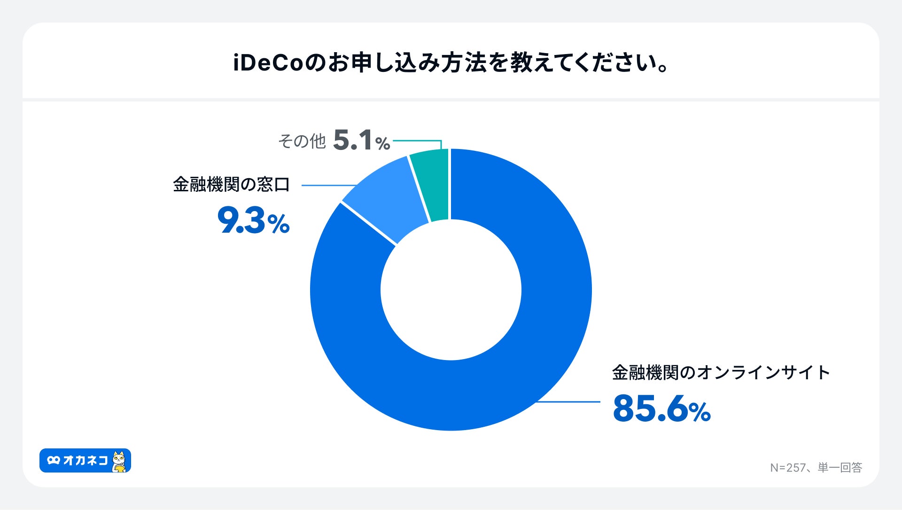Click the cat mascot in the logo

point(119,461)
